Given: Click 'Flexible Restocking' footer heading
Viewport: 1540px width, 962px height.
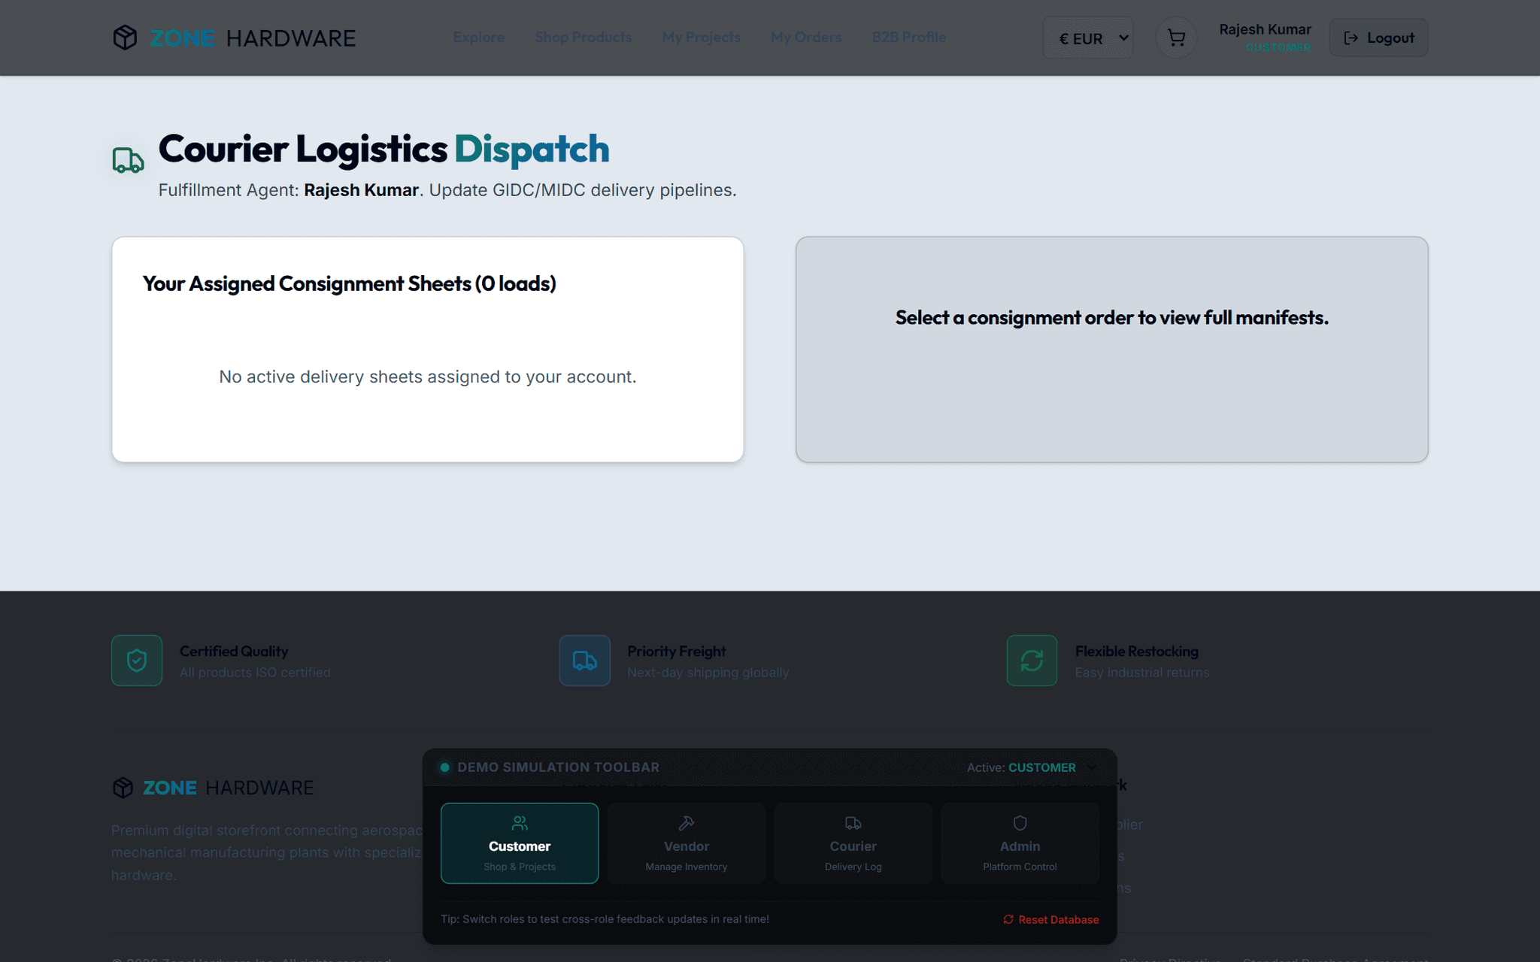Looking at the screenshot, I should (x=1136, y=651).
